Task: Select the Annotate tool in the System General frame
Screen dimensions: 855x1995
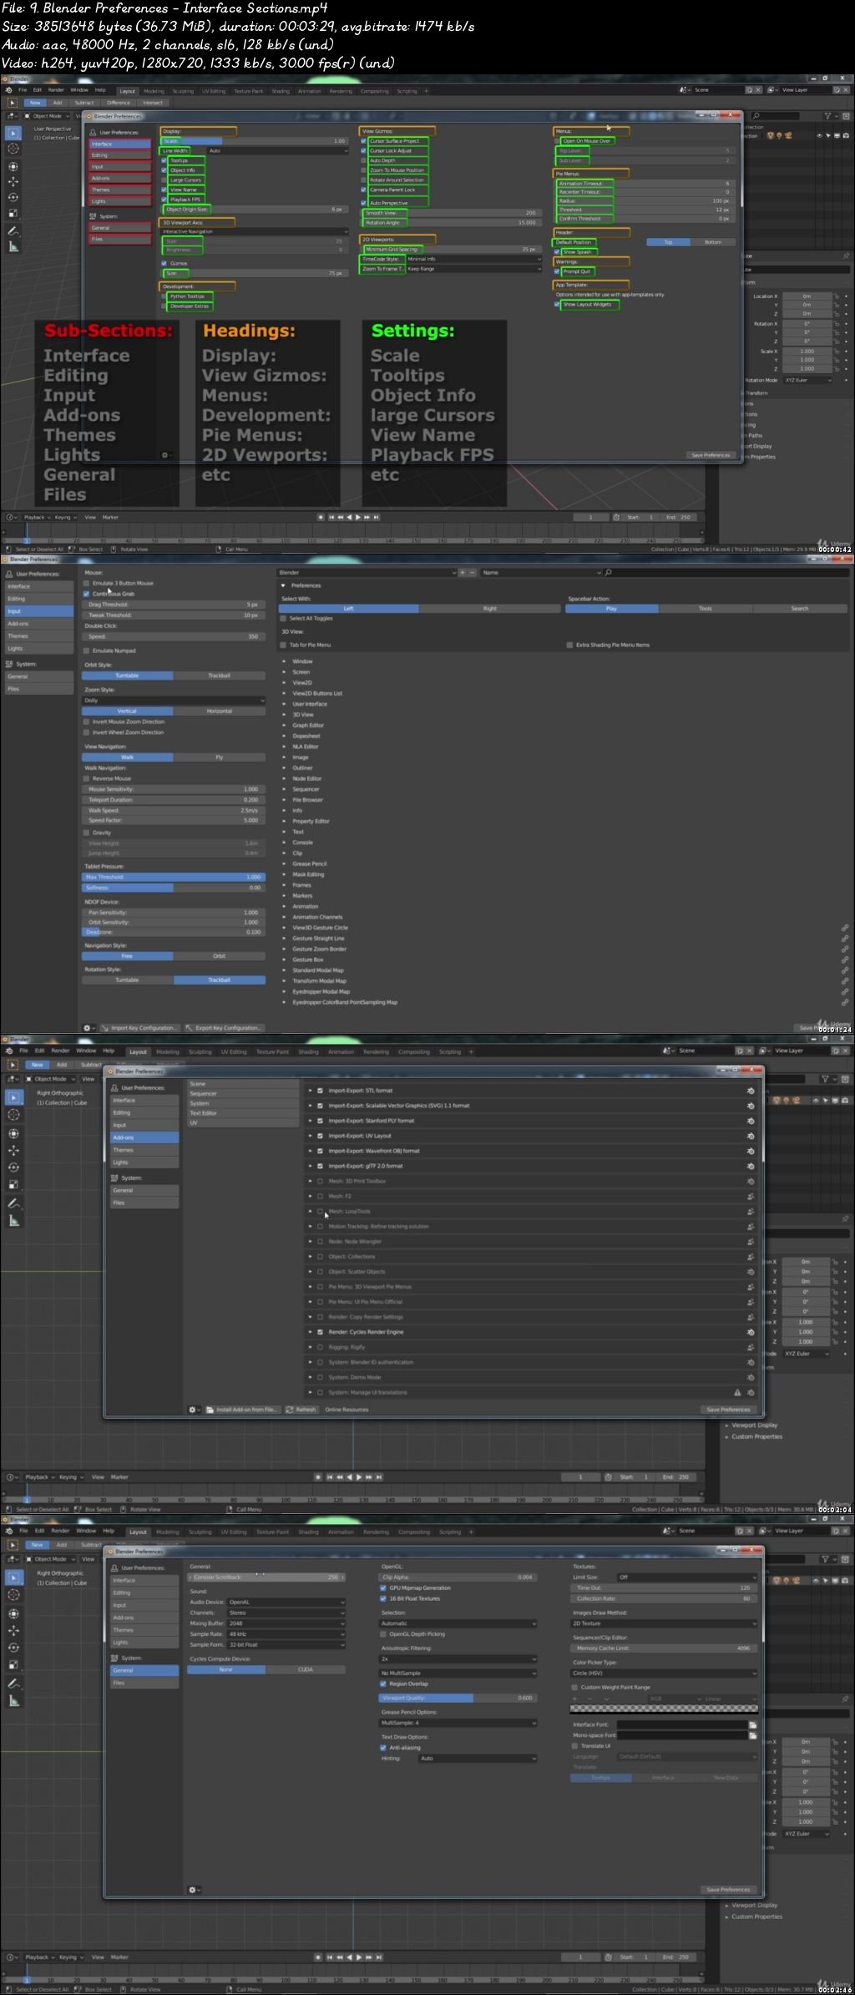Action: (x=13, y=1683)
